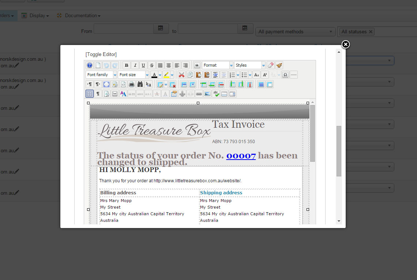This screenshot has height=280, width=417.
Task: Click the scissors cut icon
Action: click(x=182, y=75)
